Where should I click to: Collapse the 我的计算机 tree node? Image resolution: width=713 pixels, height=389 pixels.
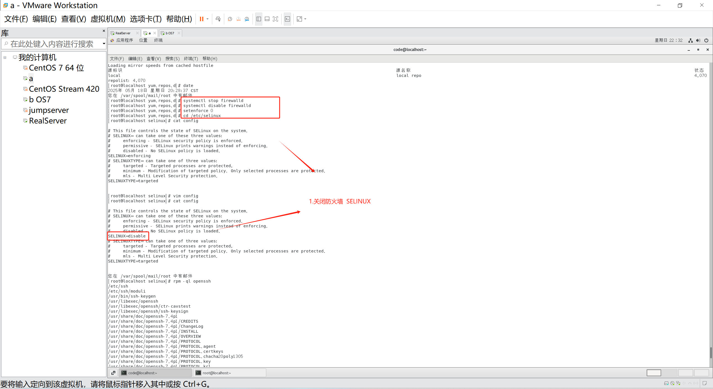pos(5,57)
